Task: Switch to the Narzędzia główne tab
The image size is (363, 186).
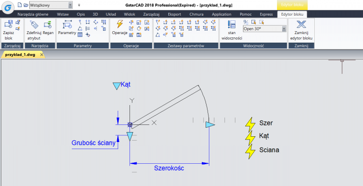Action: pyautogui.click(x=33, y=14)
